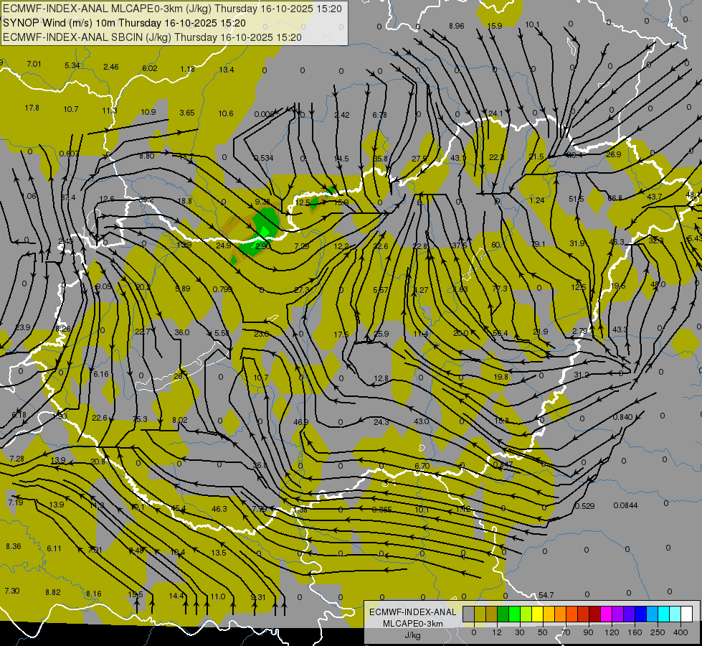This screenshot has height=646, width=702.
Task: Click the map value 19.8
Action: pyautogui.click(x=501, y=377)
